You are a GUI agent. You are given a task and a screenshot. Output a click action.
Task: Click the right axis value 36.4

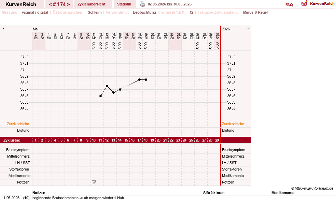pyautogui.click(x=231, y=109)
